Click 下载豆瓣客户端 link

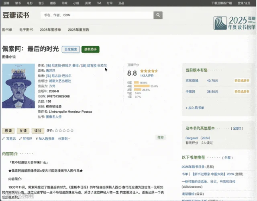coord(221,3)
